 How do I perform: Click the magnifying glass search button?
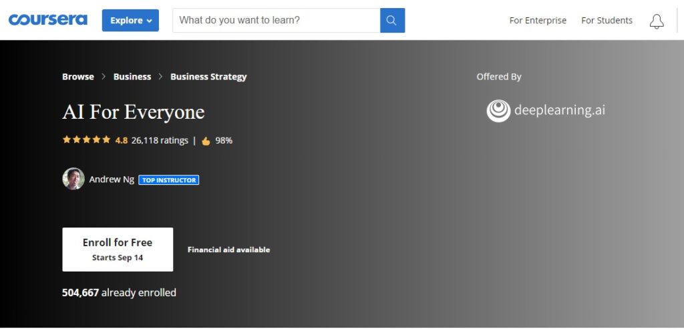(392, 20)
